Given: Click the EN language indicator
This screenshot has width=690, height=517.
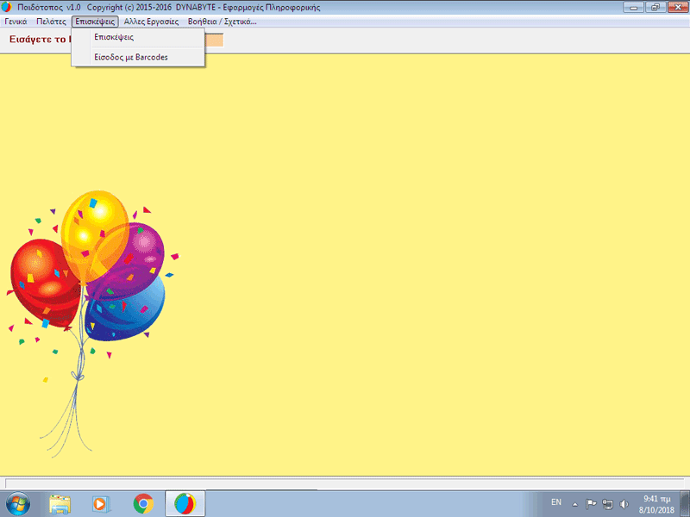Looking at the screenshot, I should click(556, 502).
